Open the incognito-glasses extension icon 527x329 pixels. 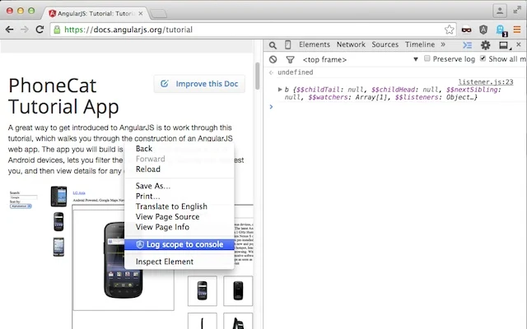coord(466,30)
